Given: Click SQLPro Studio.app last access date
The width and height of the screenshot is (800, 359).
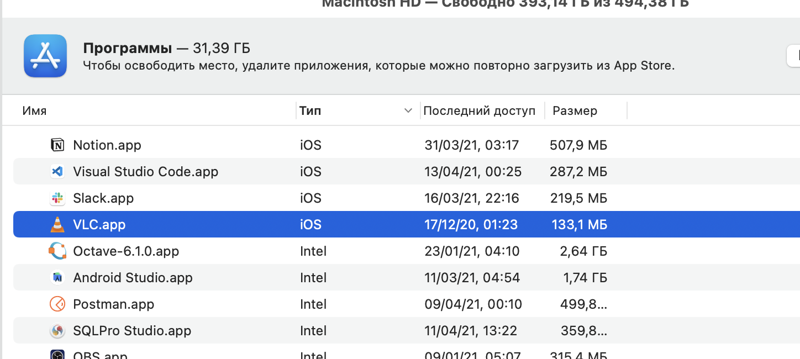Looking at the screenshot, I should [x=471, y=331].
